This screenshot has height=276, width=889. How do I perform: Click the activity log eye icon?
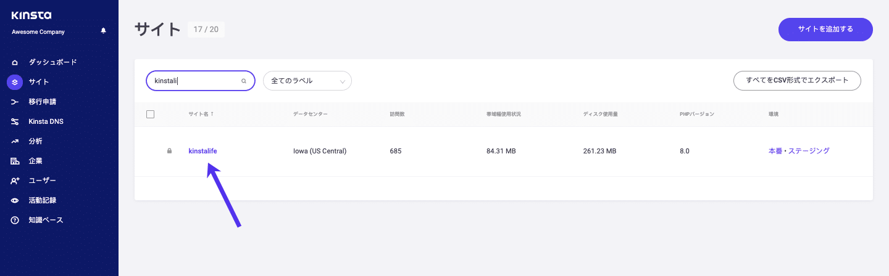(15, 200)
